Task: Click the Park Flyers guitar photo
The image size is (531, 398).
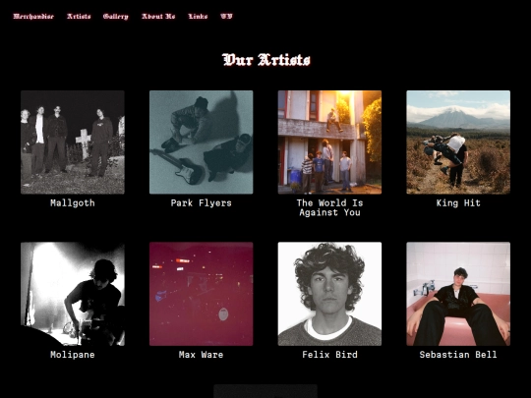Action: [x=202, y=142]
